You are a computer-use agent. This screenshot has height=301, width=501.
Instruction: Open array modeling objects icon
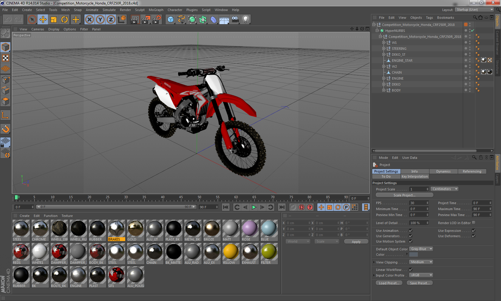pos(203,20)
